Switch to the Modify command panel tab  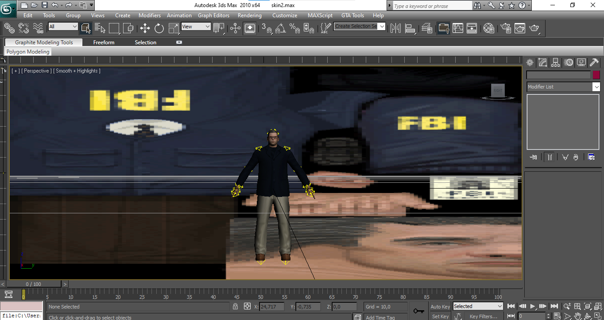click(543, 62)
